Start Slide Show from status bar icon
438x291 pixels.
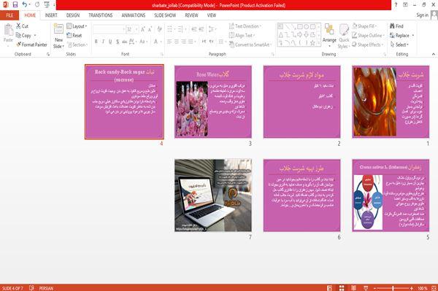[366, 288]
